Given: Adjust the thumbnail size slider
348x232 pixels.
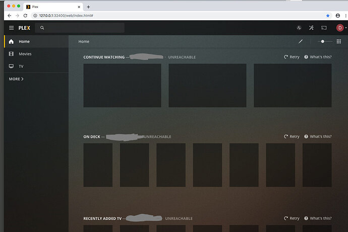Looking at the screenshot, I should [x=325, y=41].
